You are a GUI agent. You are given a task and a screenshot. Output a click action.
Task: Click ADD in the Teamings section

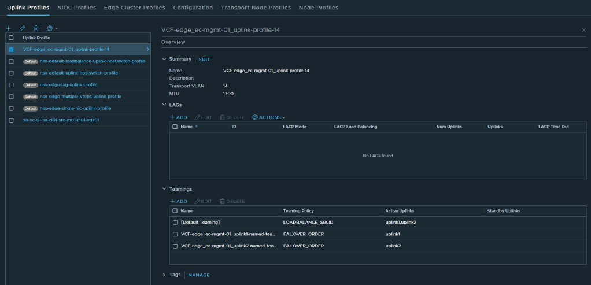click(178, 201)
